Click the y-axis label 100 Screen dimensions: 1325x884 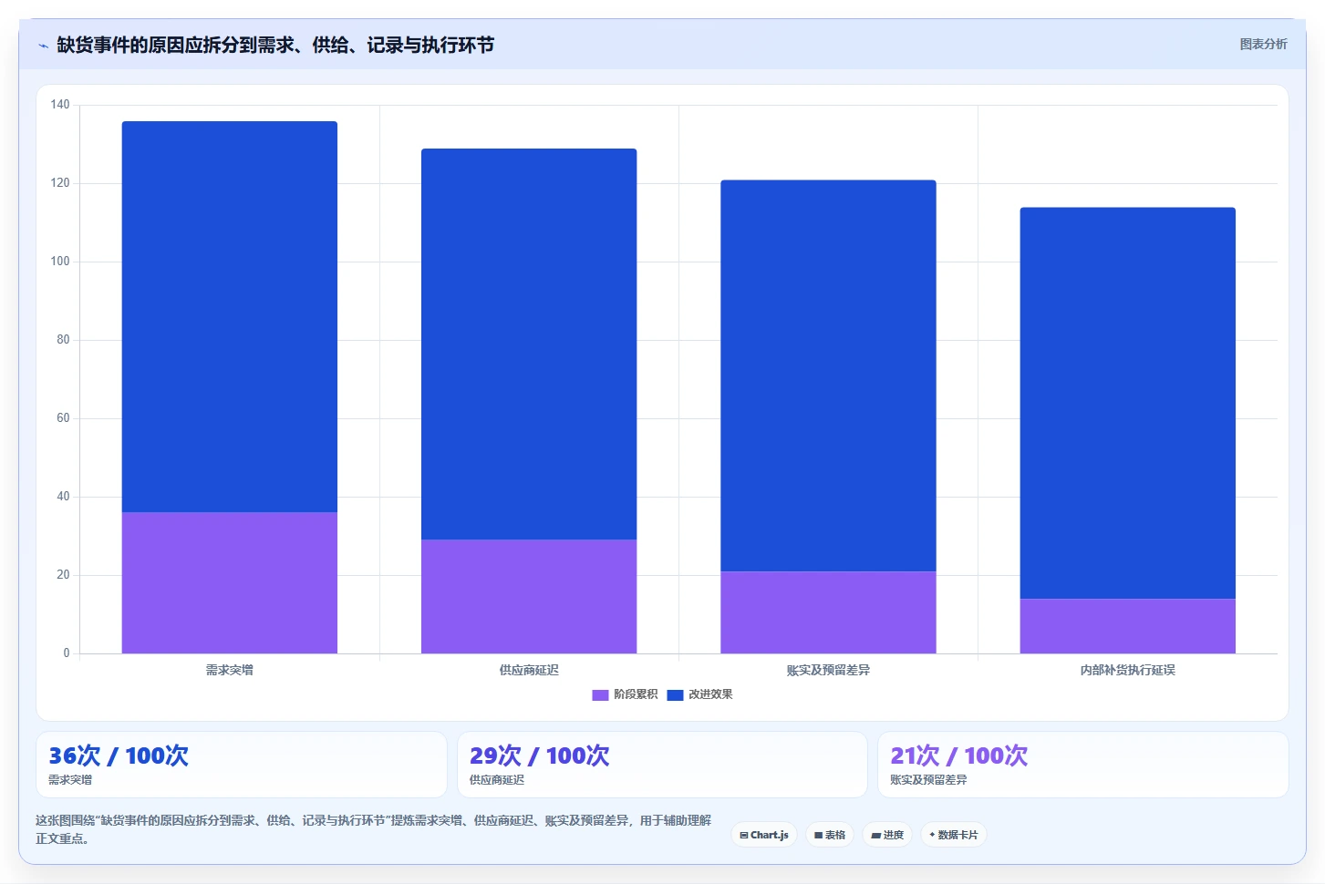click(x=60, y=262)
